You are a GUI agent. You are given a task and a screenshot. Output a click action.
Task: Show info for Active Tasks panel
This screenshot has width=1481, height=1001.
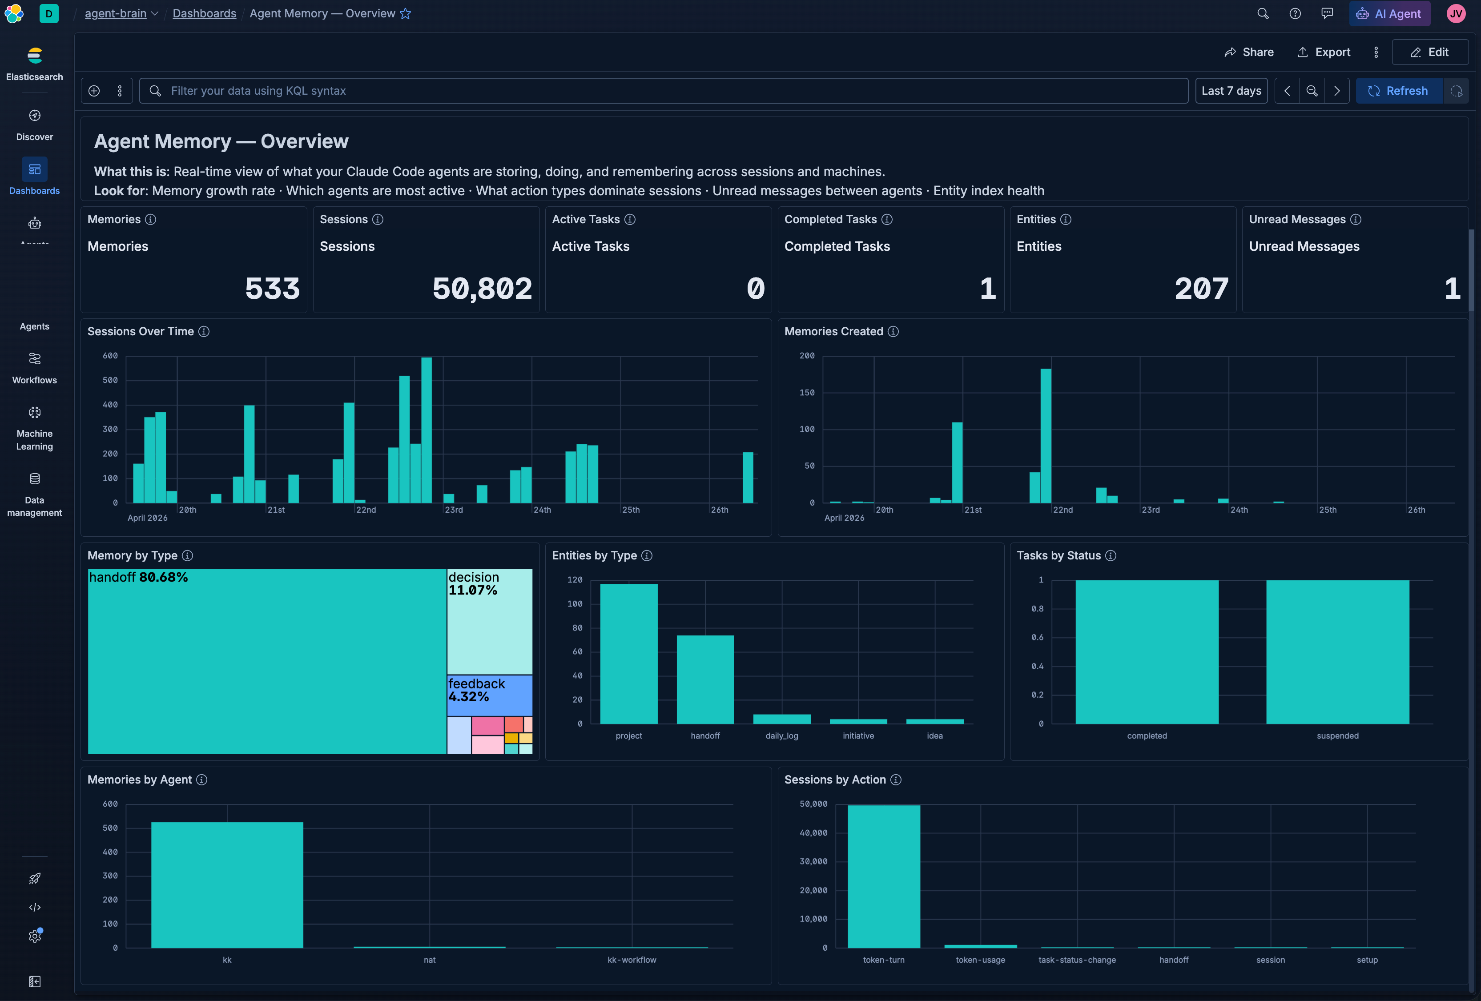click(630, 219)
